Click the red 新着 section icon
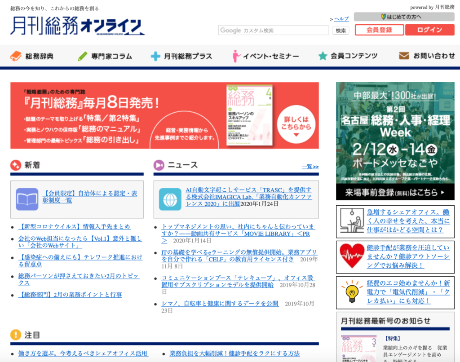 [16, 165]
